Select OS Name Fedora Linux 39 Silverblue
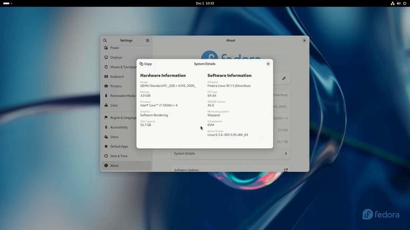 tap(229, 86)
